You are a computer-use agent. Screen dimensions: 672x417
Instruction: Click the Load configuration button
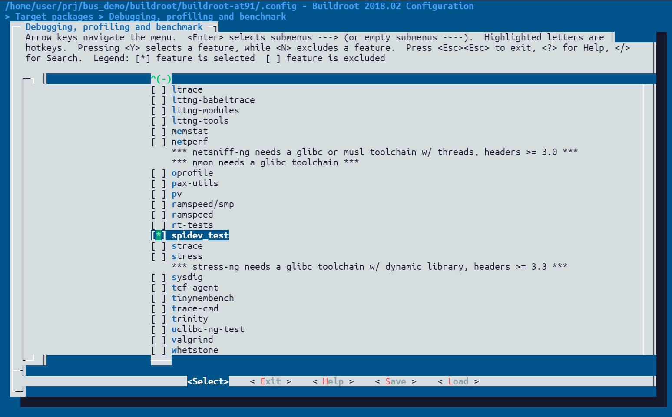(x=458, y=381)
